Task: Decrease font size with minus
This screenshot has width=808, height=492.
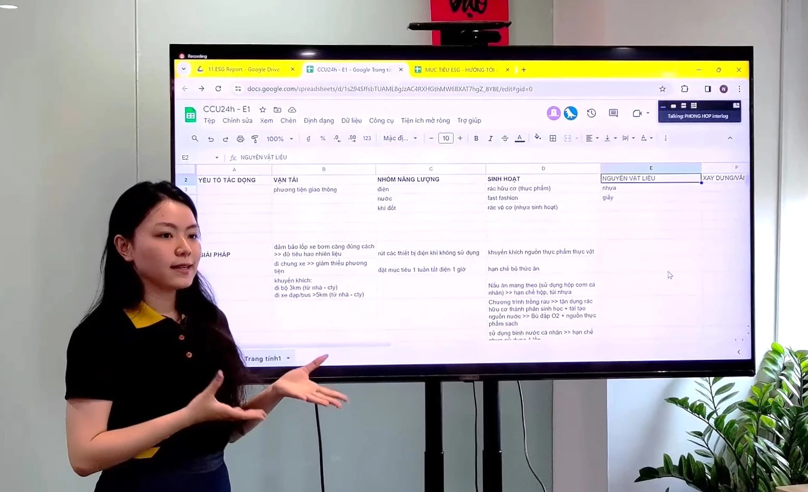Action: [x=431, y=138]
